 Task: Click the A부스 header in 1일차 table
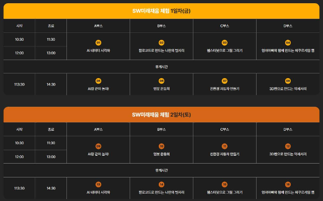[x=98, y=26]
